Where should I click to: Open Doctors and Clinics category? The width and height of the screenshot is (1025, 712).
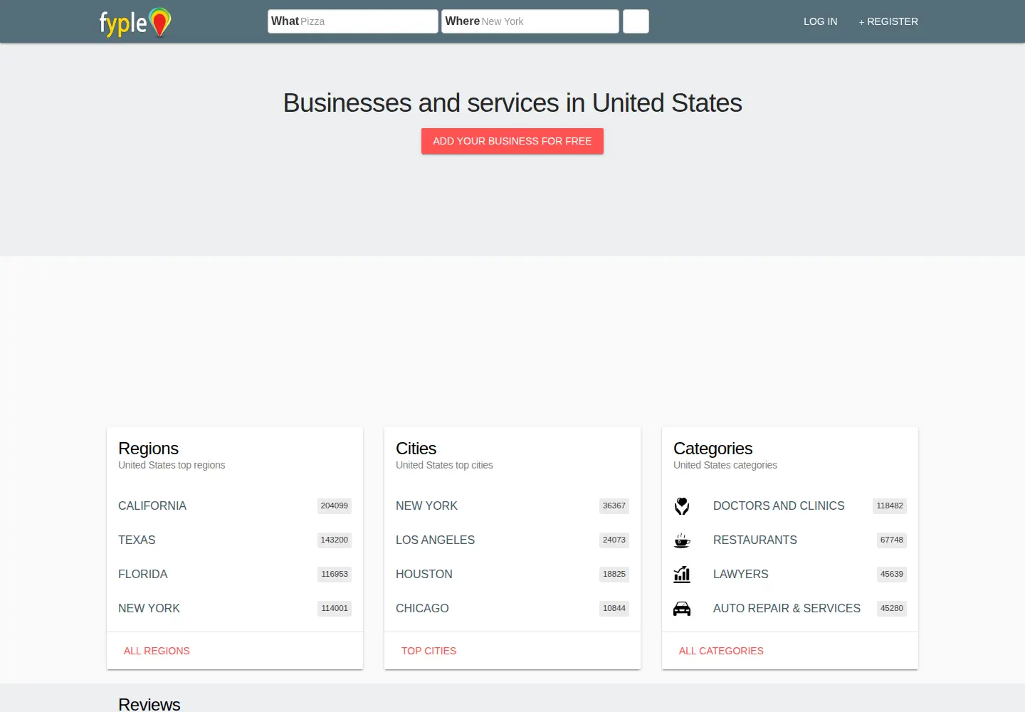(x=779, y=506)
